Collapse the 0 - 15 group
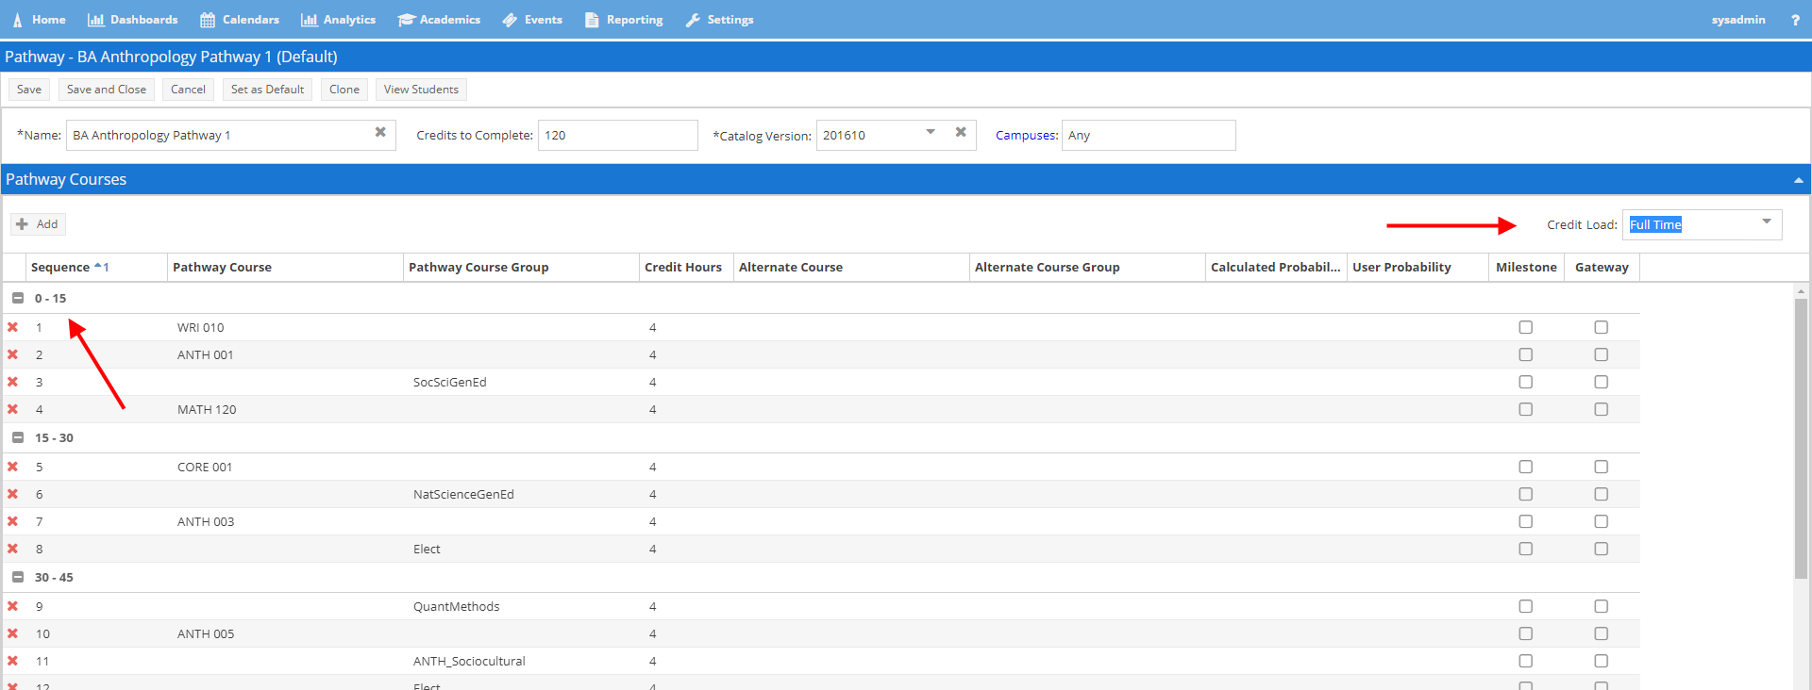1812x690 pixels. point(17,298)
